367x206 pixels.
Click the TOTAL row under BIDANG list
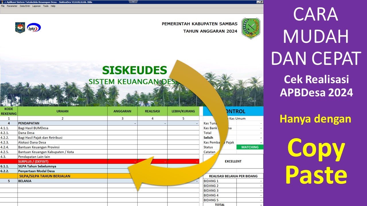[x=233, y=204]
